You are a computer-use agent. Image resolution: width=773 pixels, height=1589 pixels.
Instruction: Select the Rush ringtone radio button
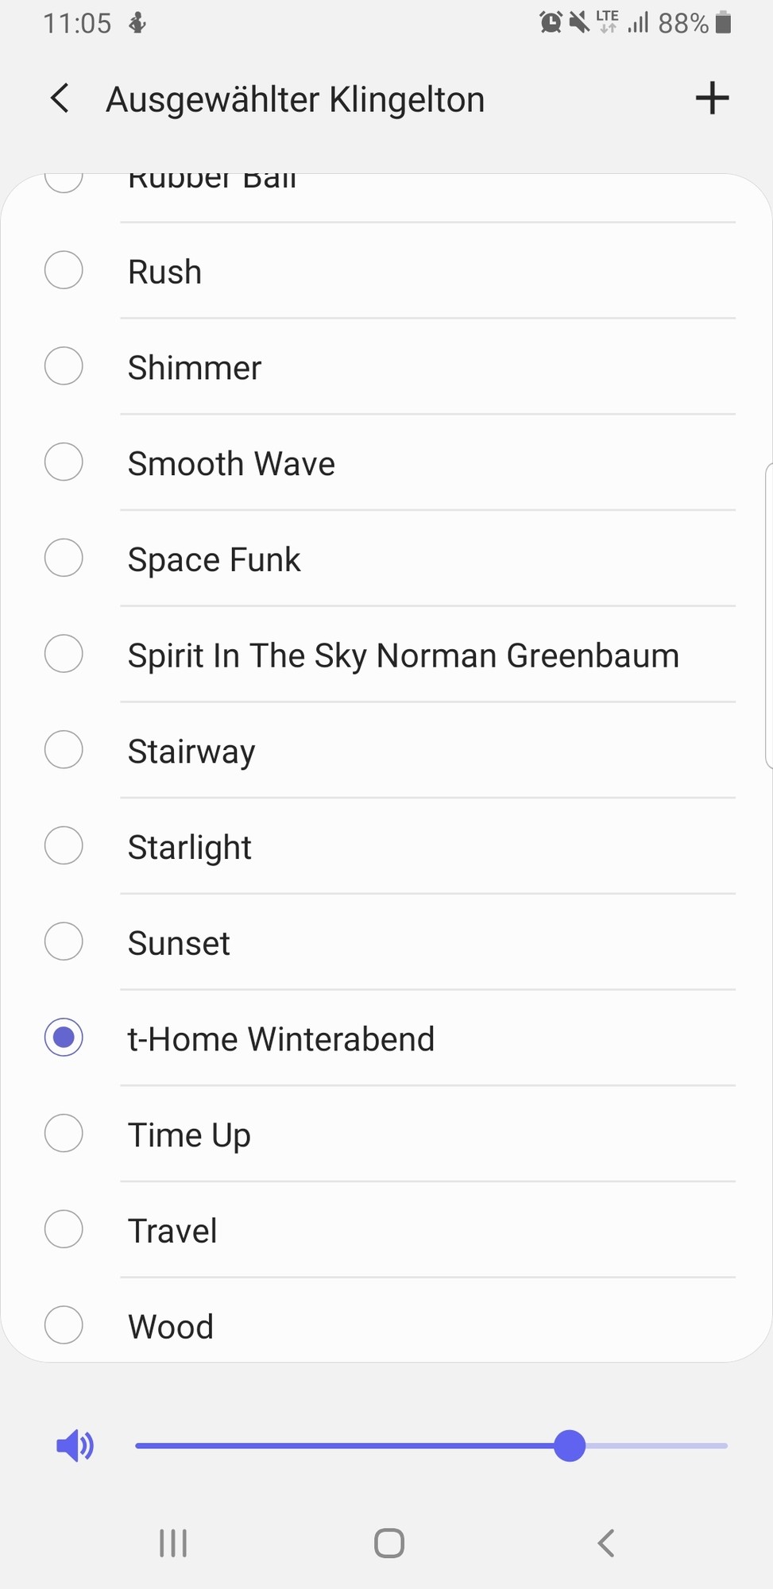pyautogui.click(x=64, y=270)
